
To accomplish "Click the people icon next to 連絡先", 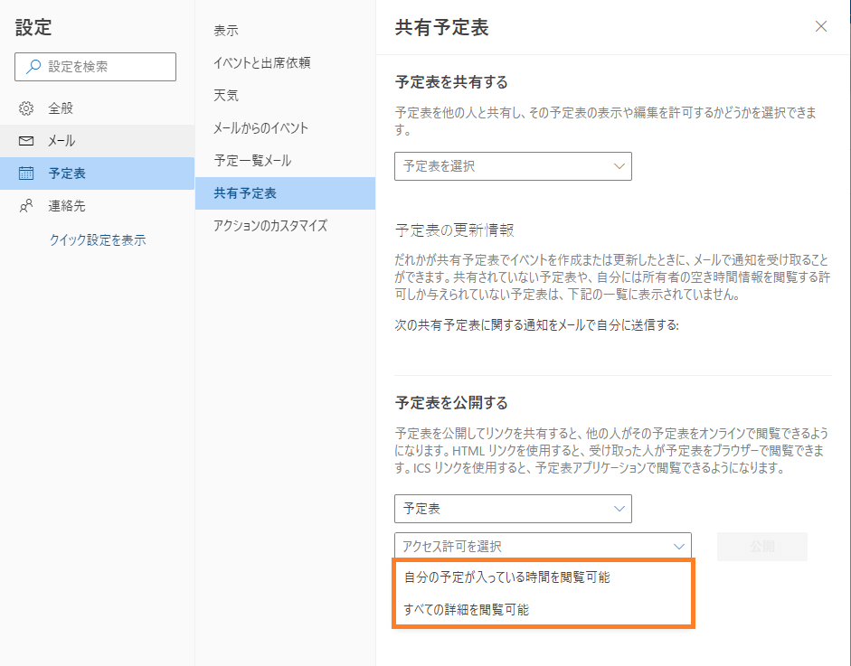I will pos(26,206).
